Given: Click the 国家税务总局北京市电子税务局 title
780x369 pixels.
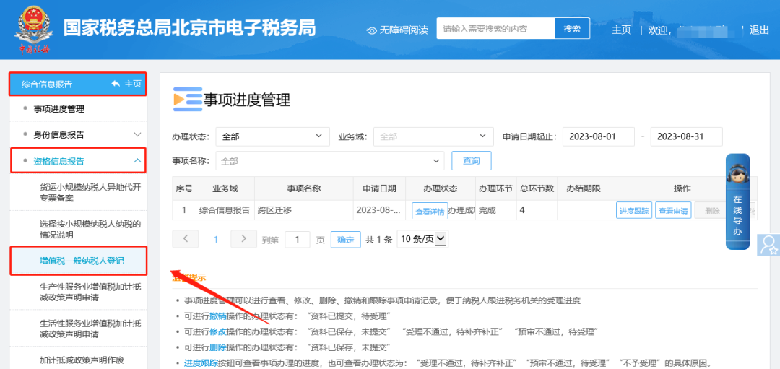Looking at the screenshot, I should pos(189,28).
